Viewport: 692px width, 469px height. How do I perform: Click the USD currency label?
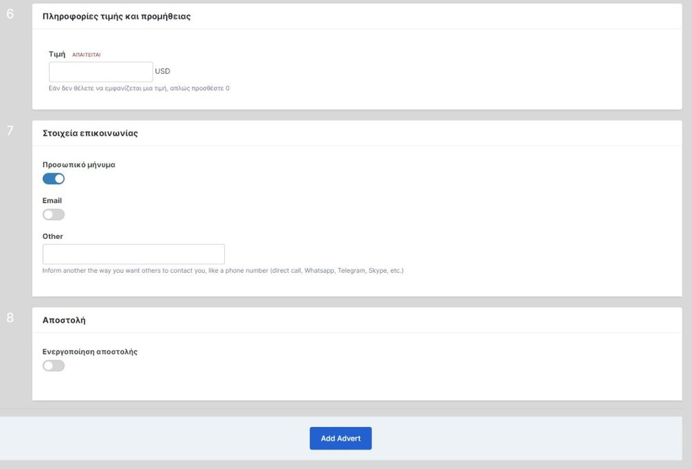click(x=163, y=71)
